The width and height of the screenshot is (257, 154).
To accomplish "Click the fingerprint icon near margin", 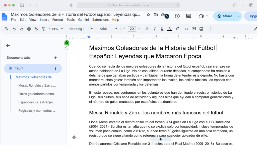I will [74, 137].
